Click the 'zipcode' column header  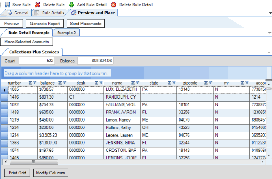(x=195, y=83)
